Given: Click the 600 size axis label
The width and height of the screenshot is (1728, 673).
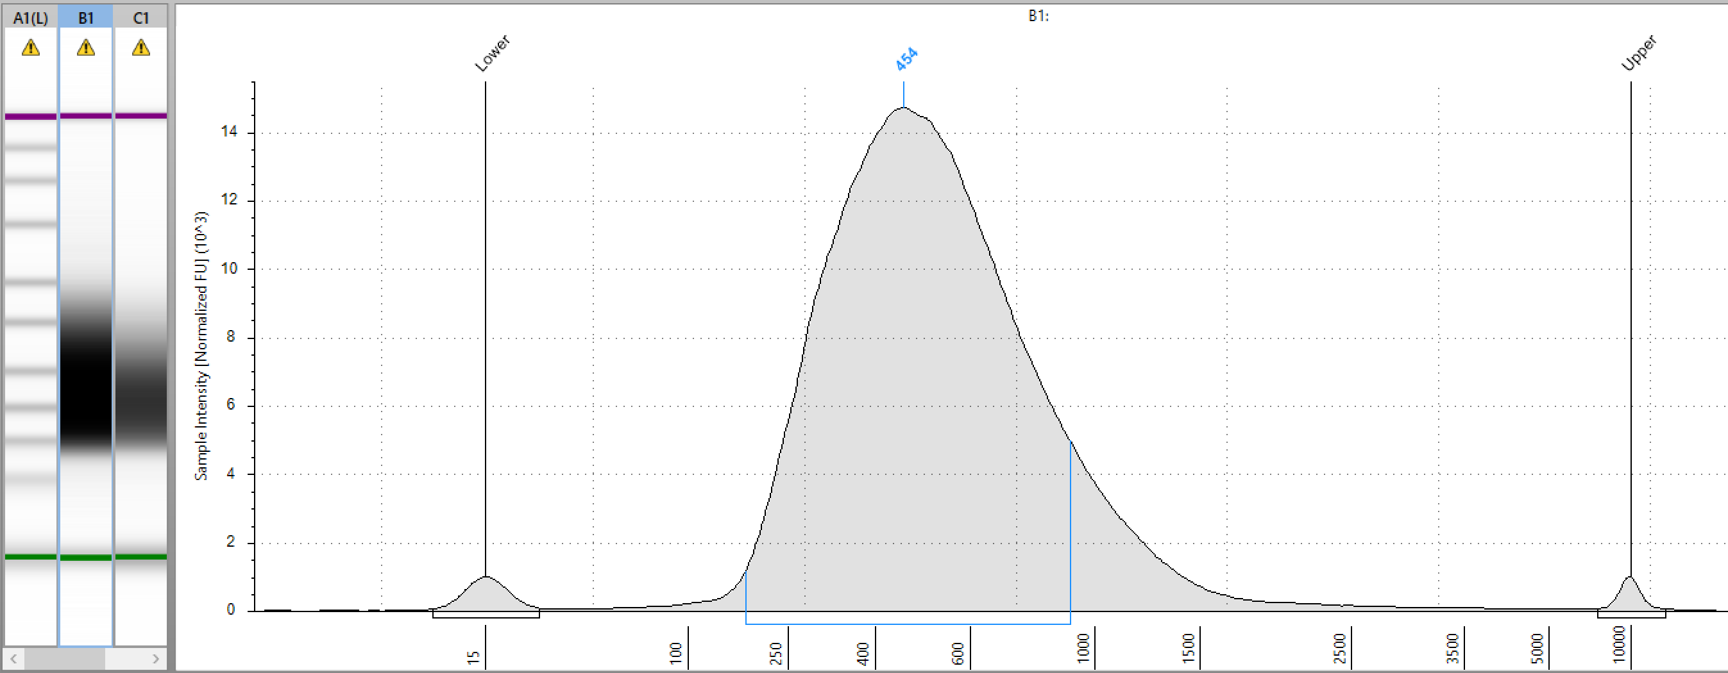Looking at the screenshot, I should [958, 653].
